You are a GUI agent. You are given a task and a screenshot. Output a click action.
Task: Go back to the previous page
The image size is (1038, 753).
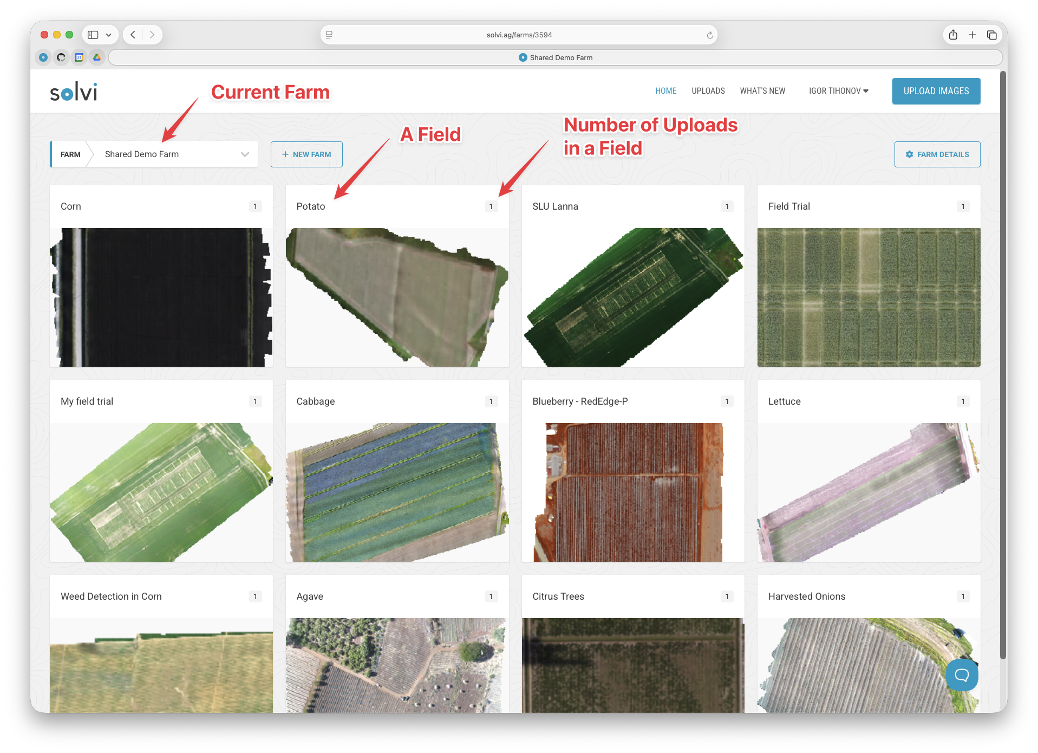tap(133, 35)
